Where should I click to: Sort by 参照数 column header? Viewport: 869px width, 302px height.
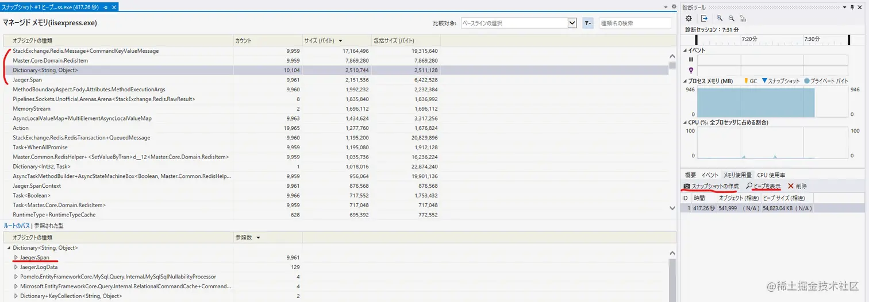click(268, 237)
